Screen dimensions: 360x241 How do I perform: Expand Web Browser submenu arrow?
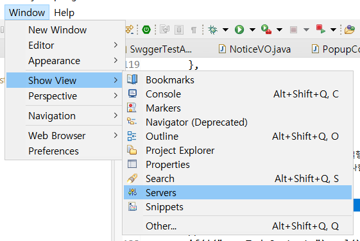[116, 135]
